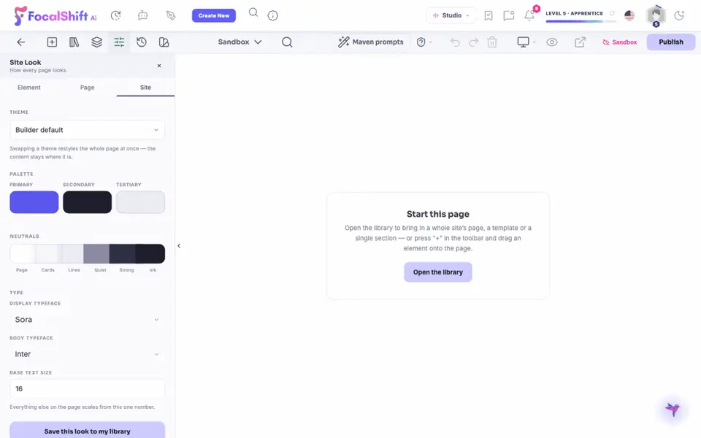Open the layers stack icon

pos(96,42)
